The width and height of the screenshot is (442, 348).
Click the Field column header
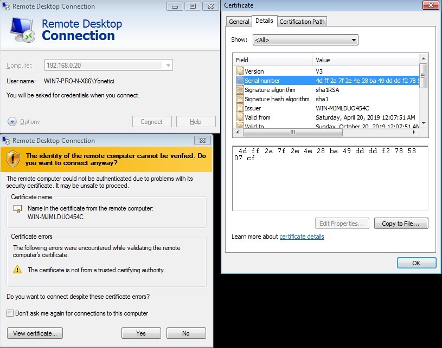(273, 60)
